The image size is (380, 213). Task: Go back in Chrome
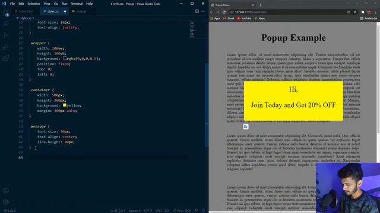pyautogui.click(x=211, y=12)
